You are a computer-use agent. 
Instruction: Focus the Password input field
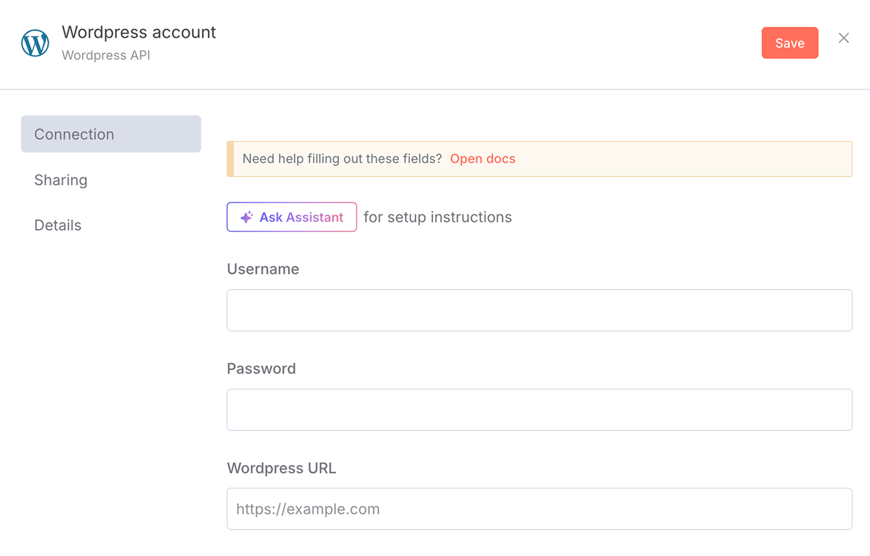539,409
